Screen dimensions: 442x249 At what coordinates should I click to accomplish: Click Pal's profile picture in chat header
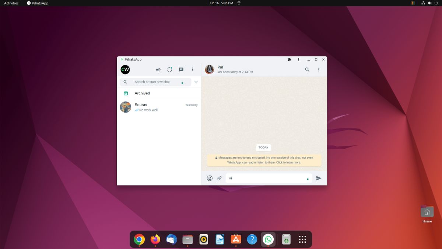click(x=209, y=69)
